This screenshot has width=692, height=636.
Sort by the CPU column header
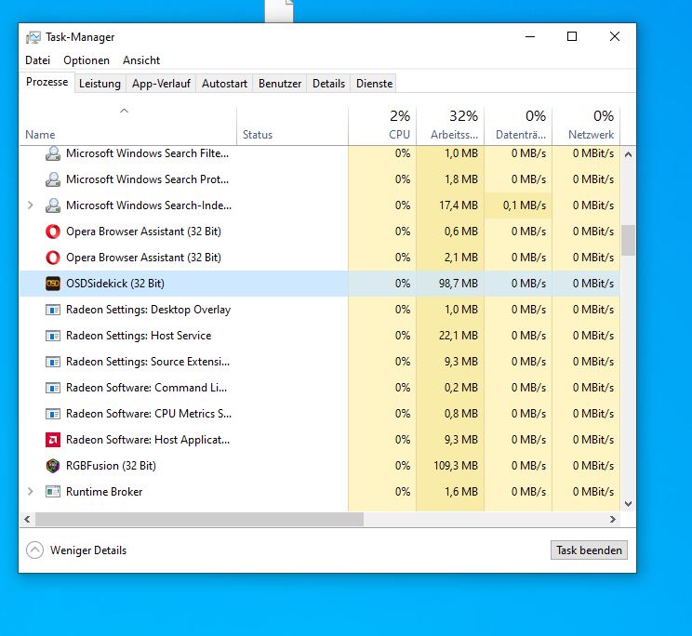382,126
